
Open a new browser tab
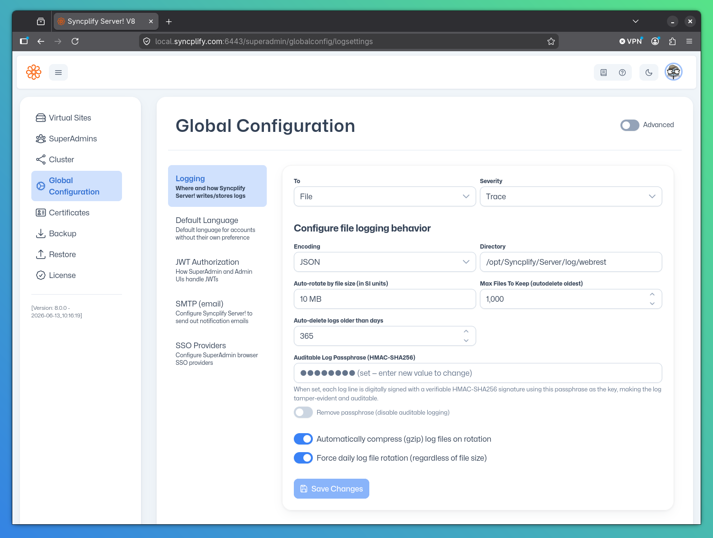pyautogui.click(x=169, y=21)
